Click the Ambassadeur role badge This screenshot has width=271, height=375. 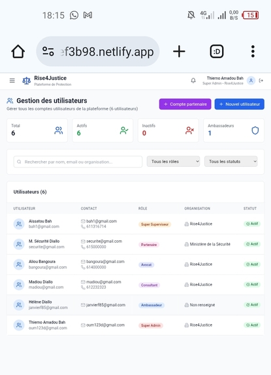[x=151, y=305]
